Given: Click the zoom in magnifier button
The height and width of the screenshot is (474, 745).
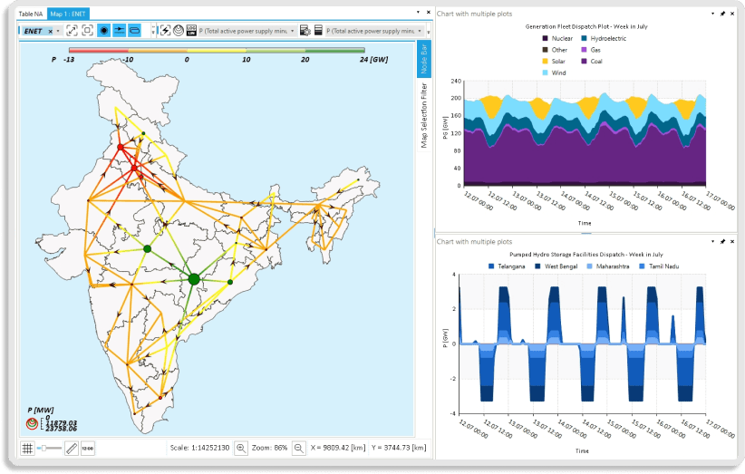Looking at the screenshot, I should (x=240, y=448).
